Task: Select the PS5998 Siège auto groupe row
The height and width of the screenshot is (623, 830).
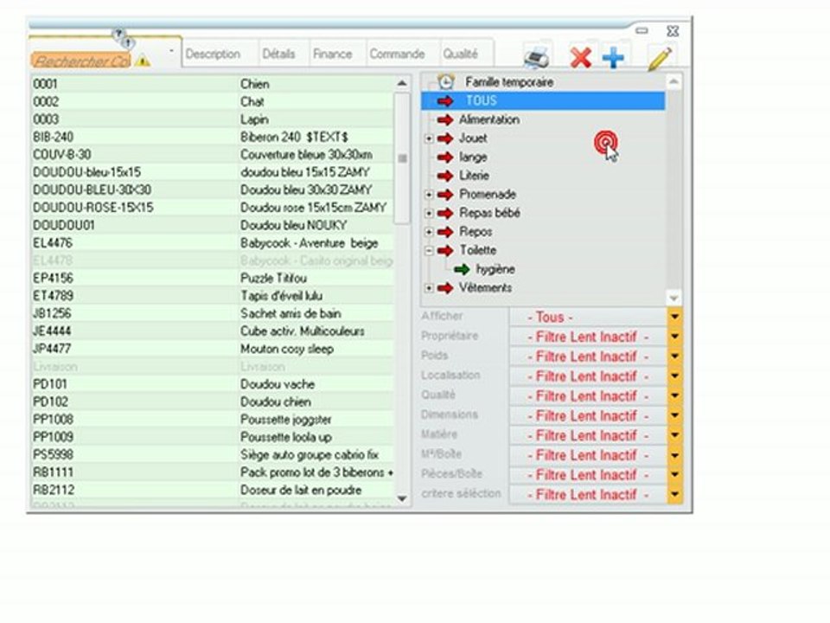Action: coord(212,454)
